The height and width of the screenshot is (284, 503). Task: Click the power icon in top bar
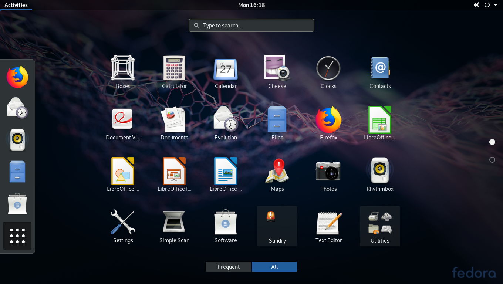click(487, 5)
